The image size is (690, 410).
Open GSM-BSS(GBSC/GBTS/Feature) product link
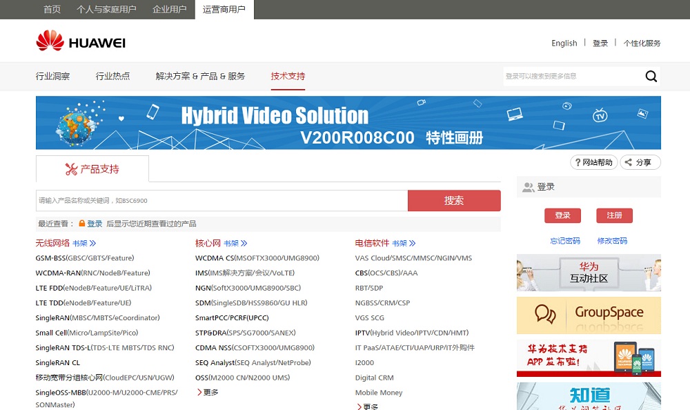(x=85, y=258)
